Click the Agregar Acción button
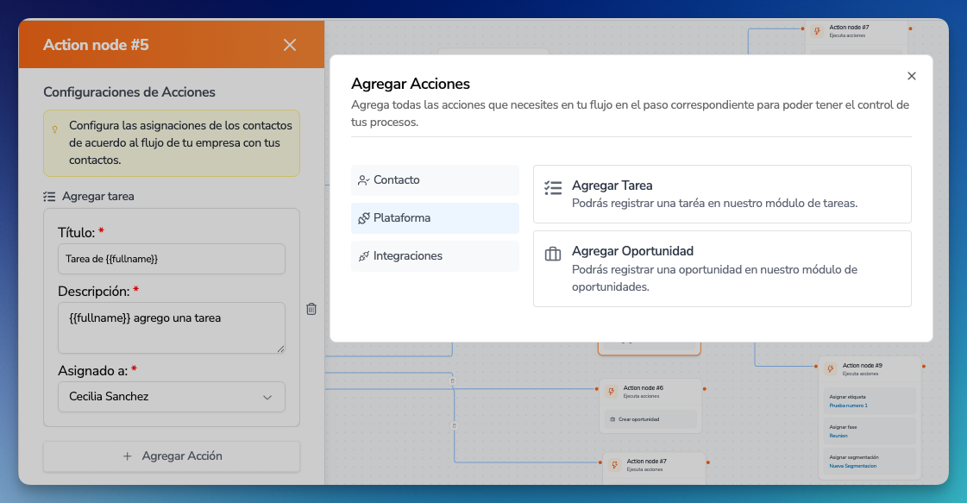 tap(172, 456)
